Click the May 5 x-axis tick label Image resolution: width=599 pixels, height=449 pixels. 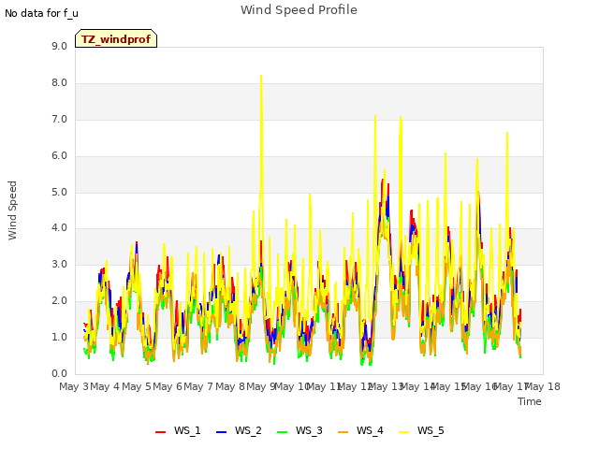pos(137,386)
